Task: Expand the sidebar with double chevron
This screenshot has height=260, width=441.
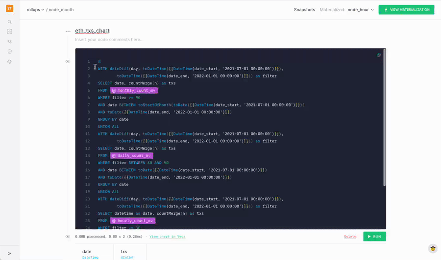Action: pyautogui.click(x=9, y=253)
